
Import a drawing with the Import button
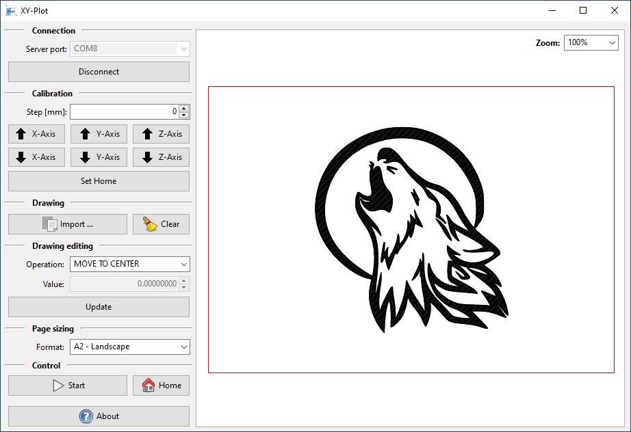(68, 224)
